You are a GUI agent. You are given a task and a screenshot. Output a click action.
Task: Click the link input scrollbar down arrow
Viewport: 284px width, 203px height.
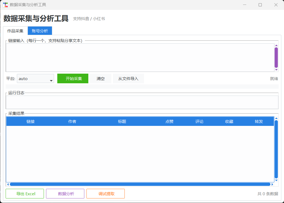coord(276,70)
